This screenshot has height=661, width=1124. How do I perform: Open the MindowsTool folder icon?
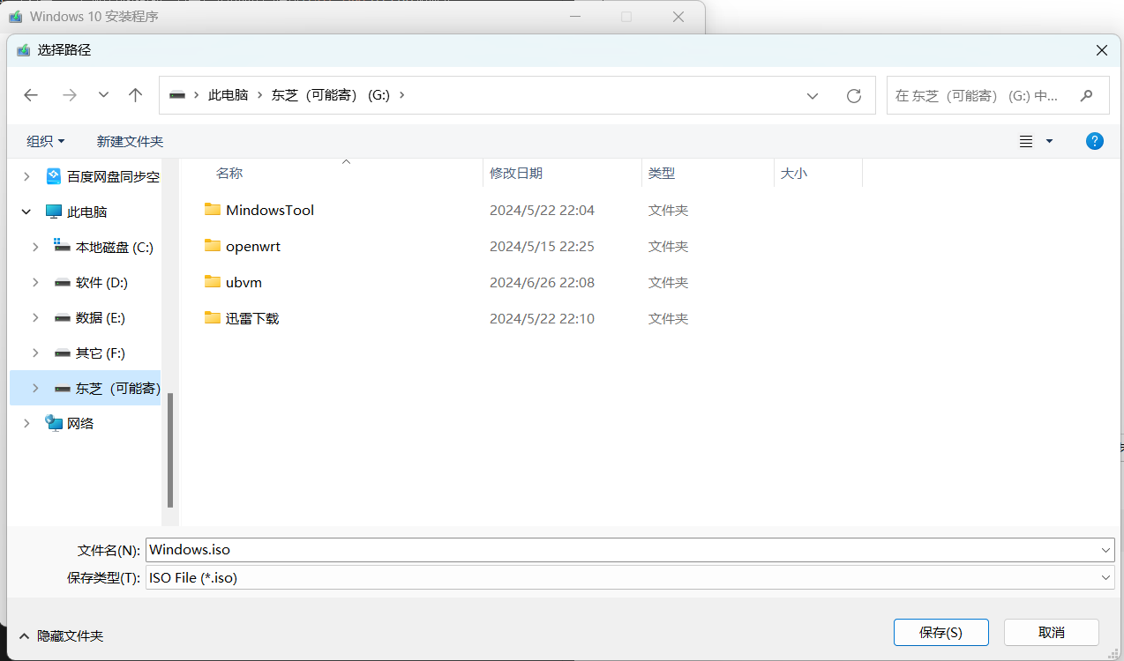coord(213,210)
